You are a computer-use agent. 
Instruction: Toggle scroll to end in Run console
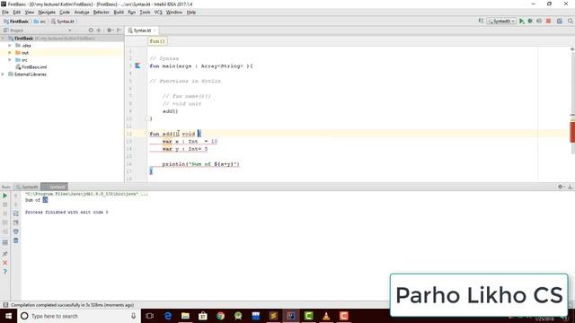point(16,223)
